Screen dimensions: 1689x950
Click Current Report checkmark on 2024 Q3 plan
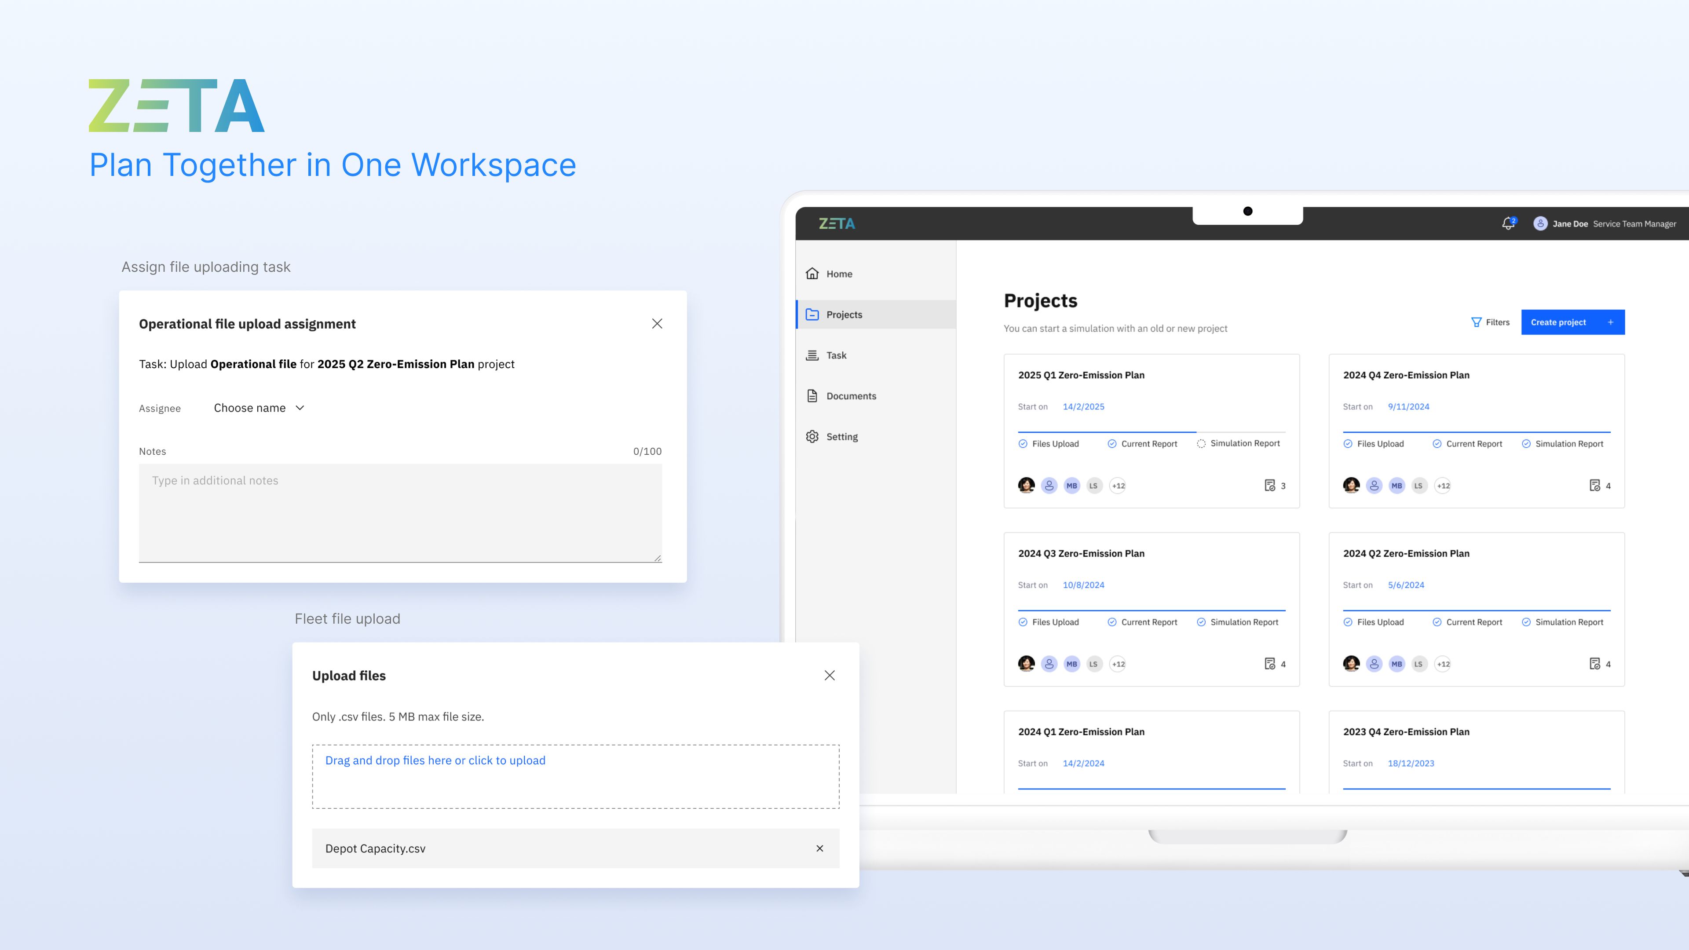[1112, 622]
